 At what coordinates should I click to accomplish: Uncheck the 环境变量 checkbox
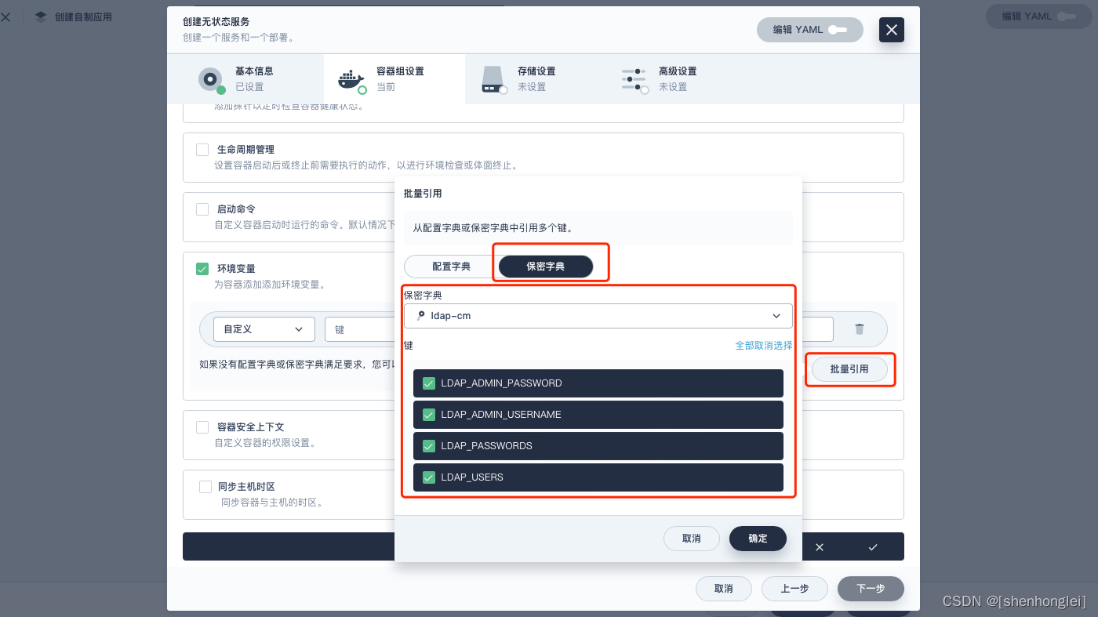pyautogui.click(x=202, y=269)
